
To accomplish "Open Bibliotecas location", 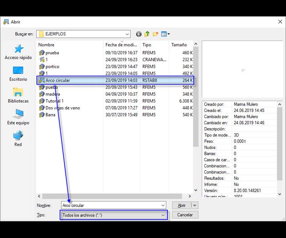I will 18,95.
